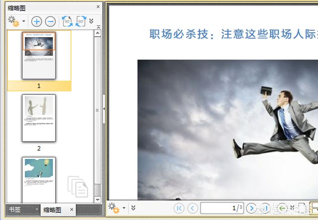318x220 pixels.
Task: Rotate pages 90° clockwise
Action: click(81, 21)
